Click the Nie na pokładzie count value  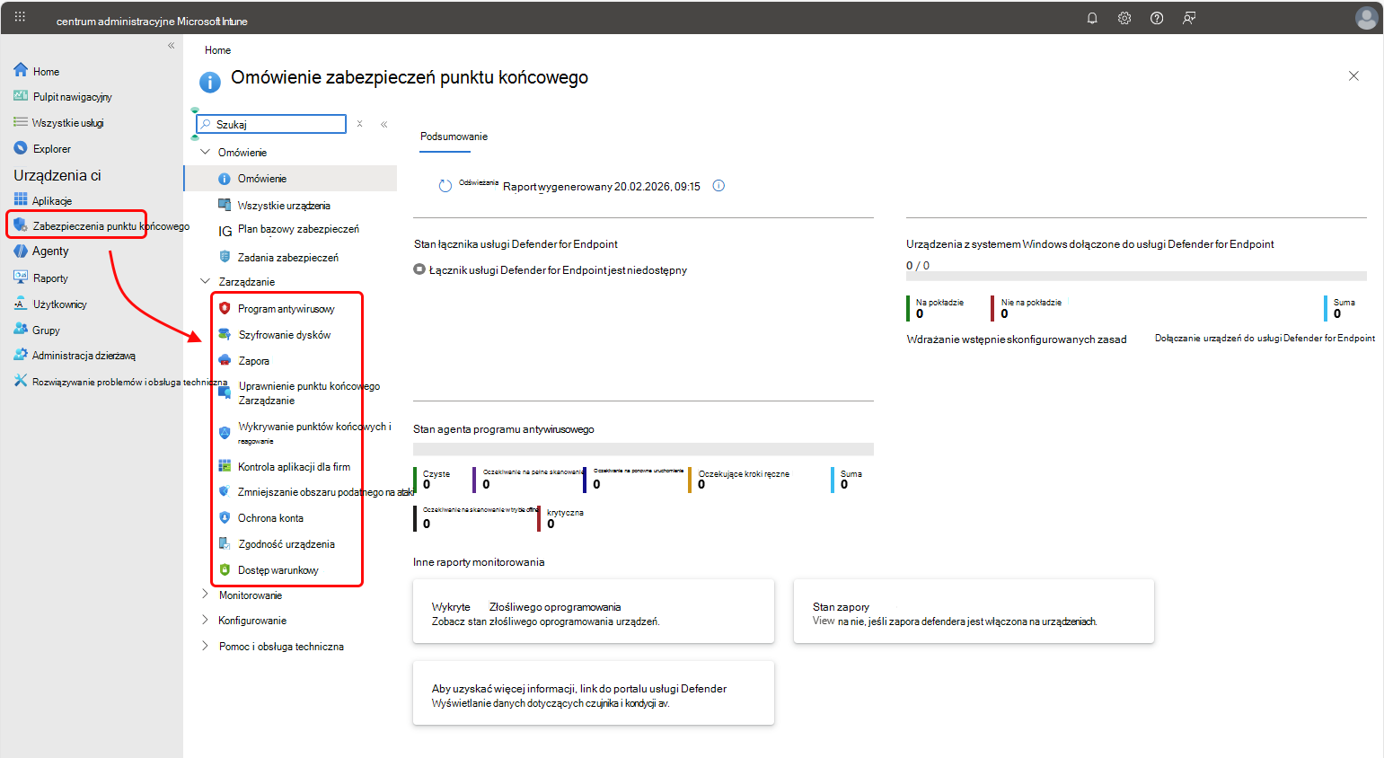[x=1004, y=313]
